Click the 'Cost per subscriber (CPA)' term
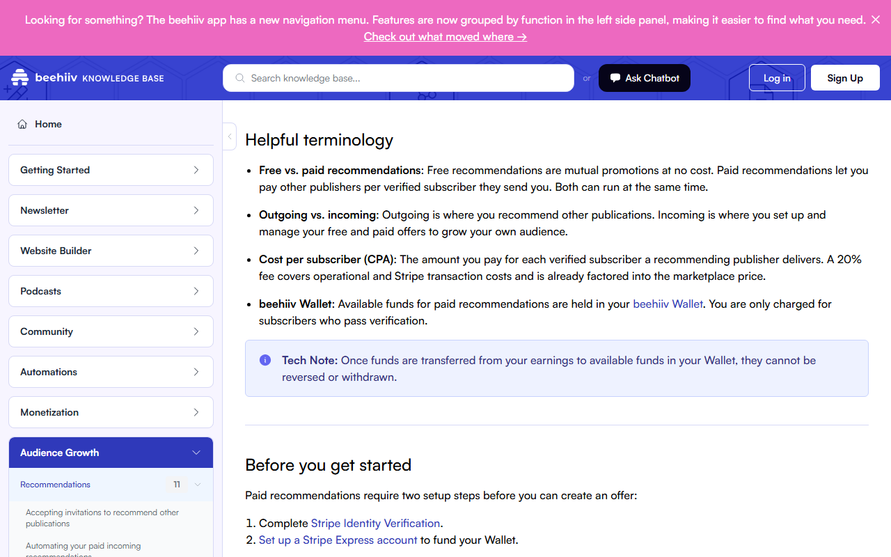The image size is (891, 557). coord(328,259)
